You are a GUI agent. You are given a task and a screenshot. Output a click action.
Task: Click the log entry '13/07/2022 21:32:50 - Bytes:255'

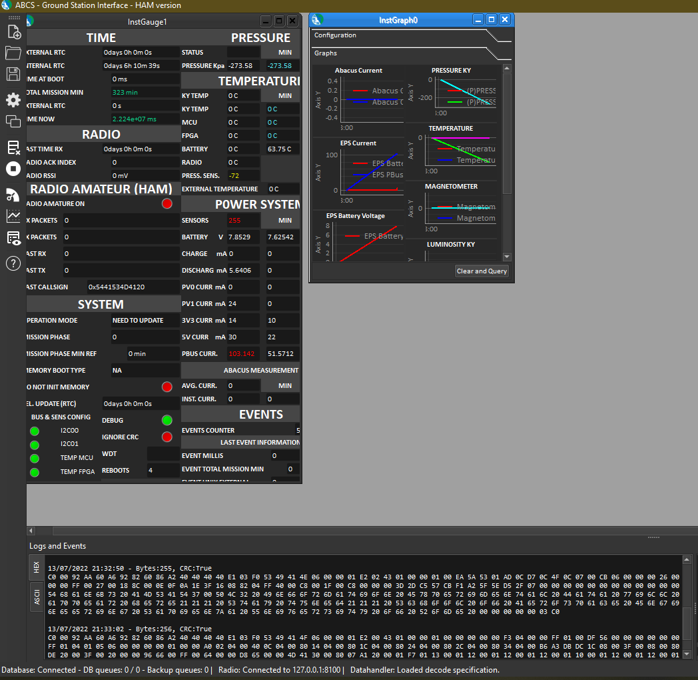pos(129,568)
